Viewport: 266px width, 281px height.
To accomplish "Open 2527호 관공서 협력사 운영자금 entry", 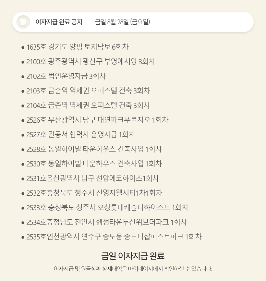I will [x=81, y=135].
